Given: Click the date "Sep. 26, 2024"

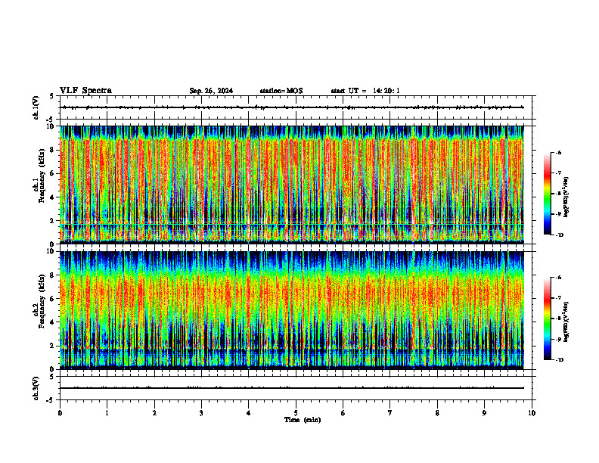Looking at the screenshot, I should 211,91.
